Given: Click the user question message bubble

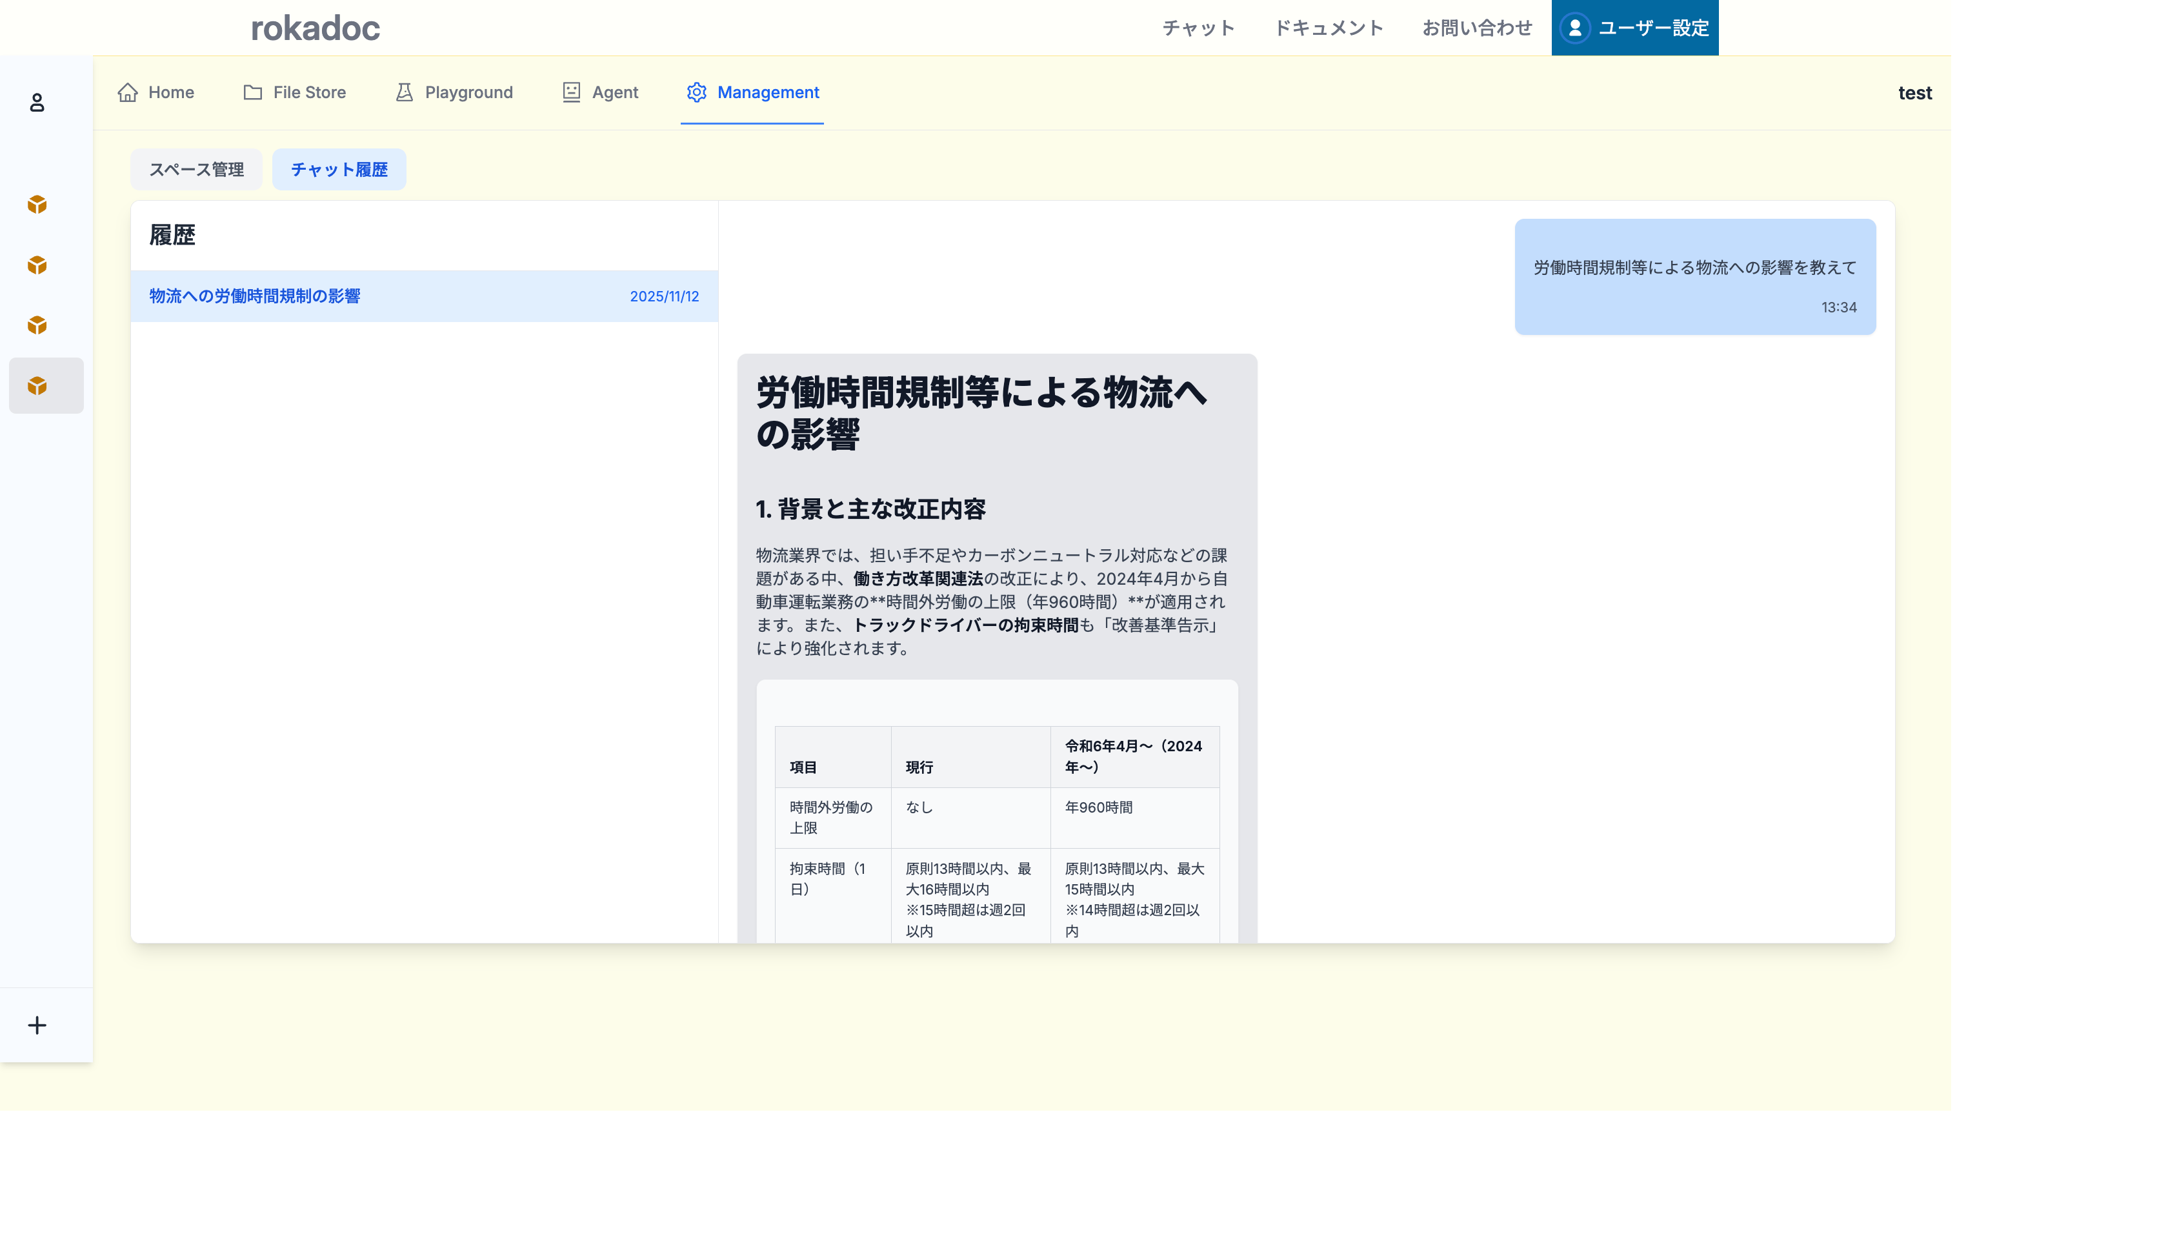Looking at the screenshot, I should [x=1694, y=277].
